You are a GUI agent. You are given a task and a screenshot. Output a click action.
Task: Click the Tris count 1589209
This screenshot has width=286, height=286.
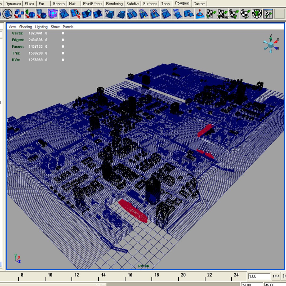[x=35, y=53]
